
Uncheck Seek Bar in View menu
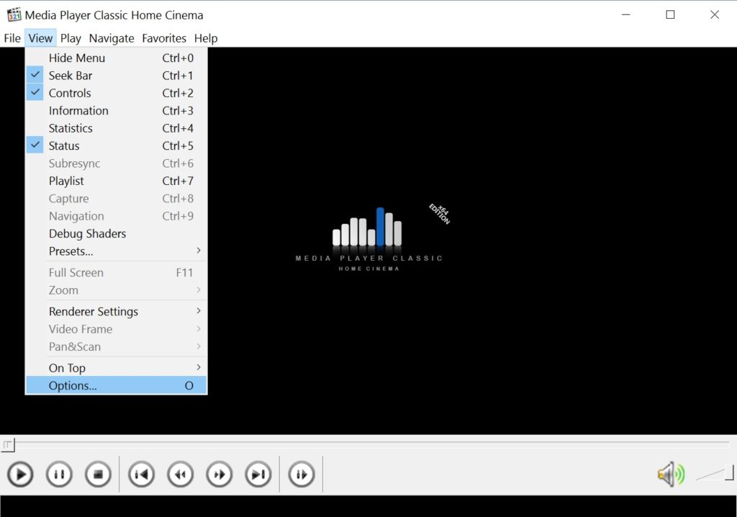[x=71, y=76]
